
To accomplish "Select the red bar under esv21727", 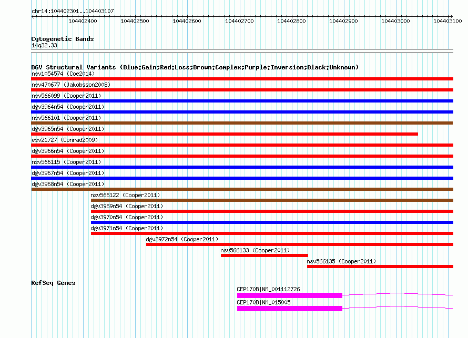I will point(242,145).
